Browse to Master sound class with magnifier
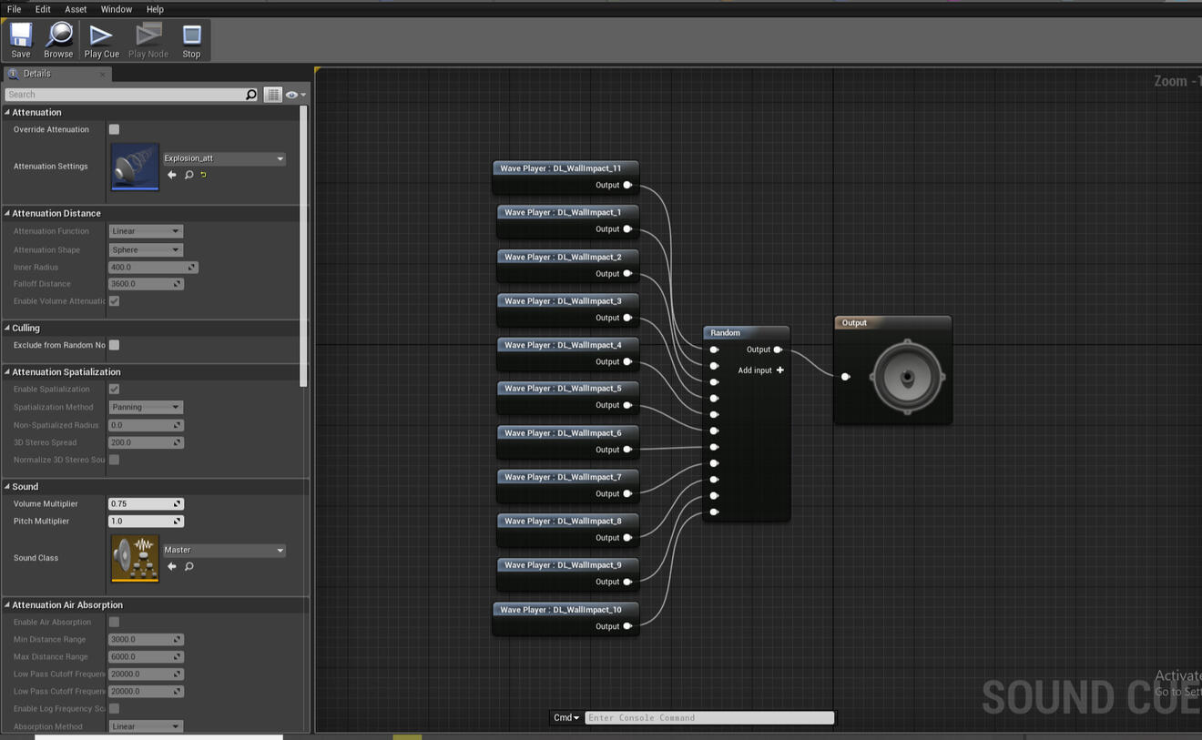Viewport: 1202px width, 740px height. 189,566
